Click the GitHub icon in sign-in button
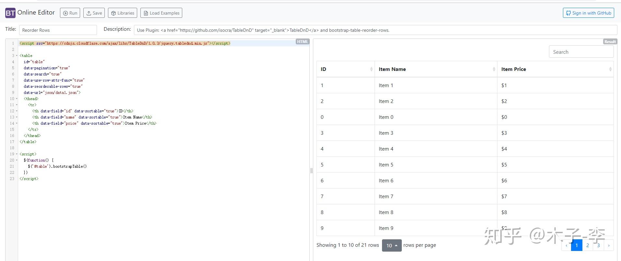This screenshot has height=261, width=621. [x=568, y=13]
